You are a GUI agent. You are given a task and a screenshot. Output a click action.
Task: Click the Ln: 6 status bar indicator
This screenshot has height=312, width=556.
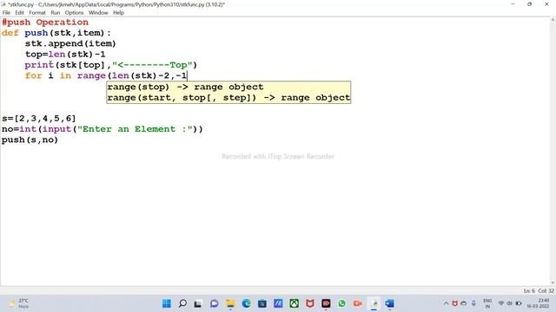(x=529, y=291)
